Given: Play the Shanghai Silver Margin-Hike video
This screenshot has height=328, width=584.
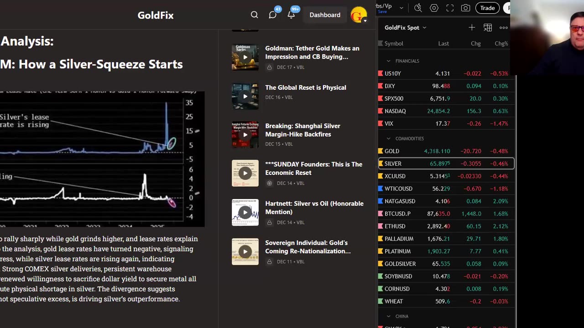Looking at the screenshot, I should click(245, 134).
